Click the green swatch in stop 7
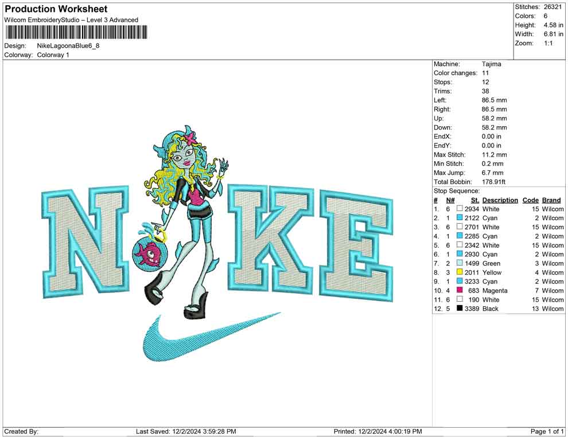Viewport: 568px width, 437px height. tap(460, 263)
